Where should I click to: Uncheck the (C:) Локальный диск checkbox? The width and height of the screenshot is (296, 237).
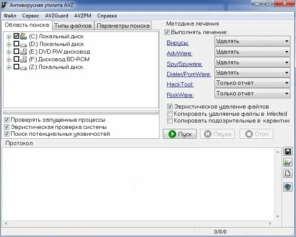(17, 36)
